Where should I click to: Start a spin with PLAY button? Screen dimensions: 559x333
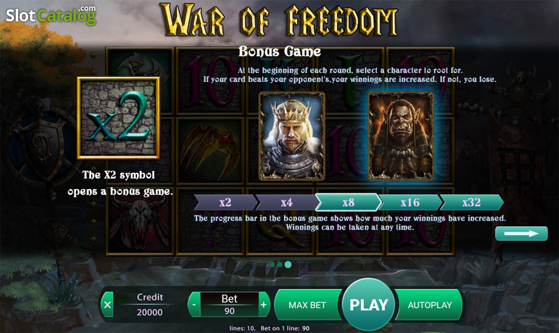click(368, 305)
